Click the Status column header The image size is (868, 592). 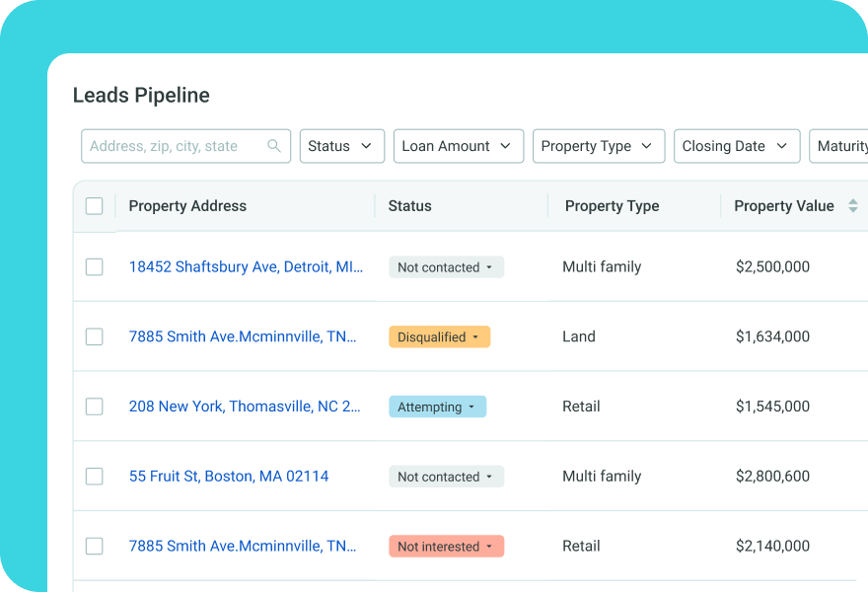point(409,206)
